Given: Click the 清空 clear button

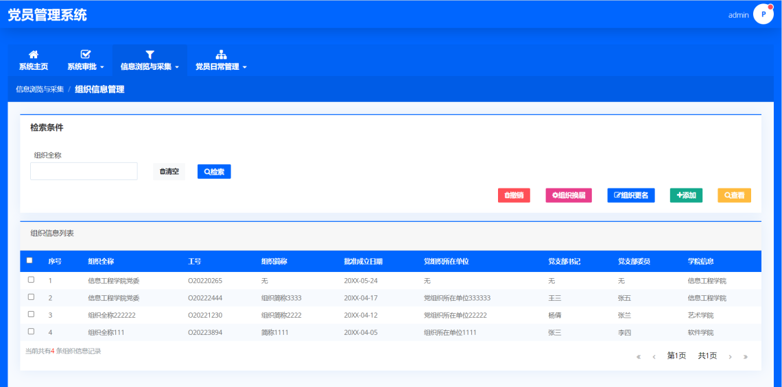Looking at the screenshot, I should pyautogui.click(x=169, y=171).
